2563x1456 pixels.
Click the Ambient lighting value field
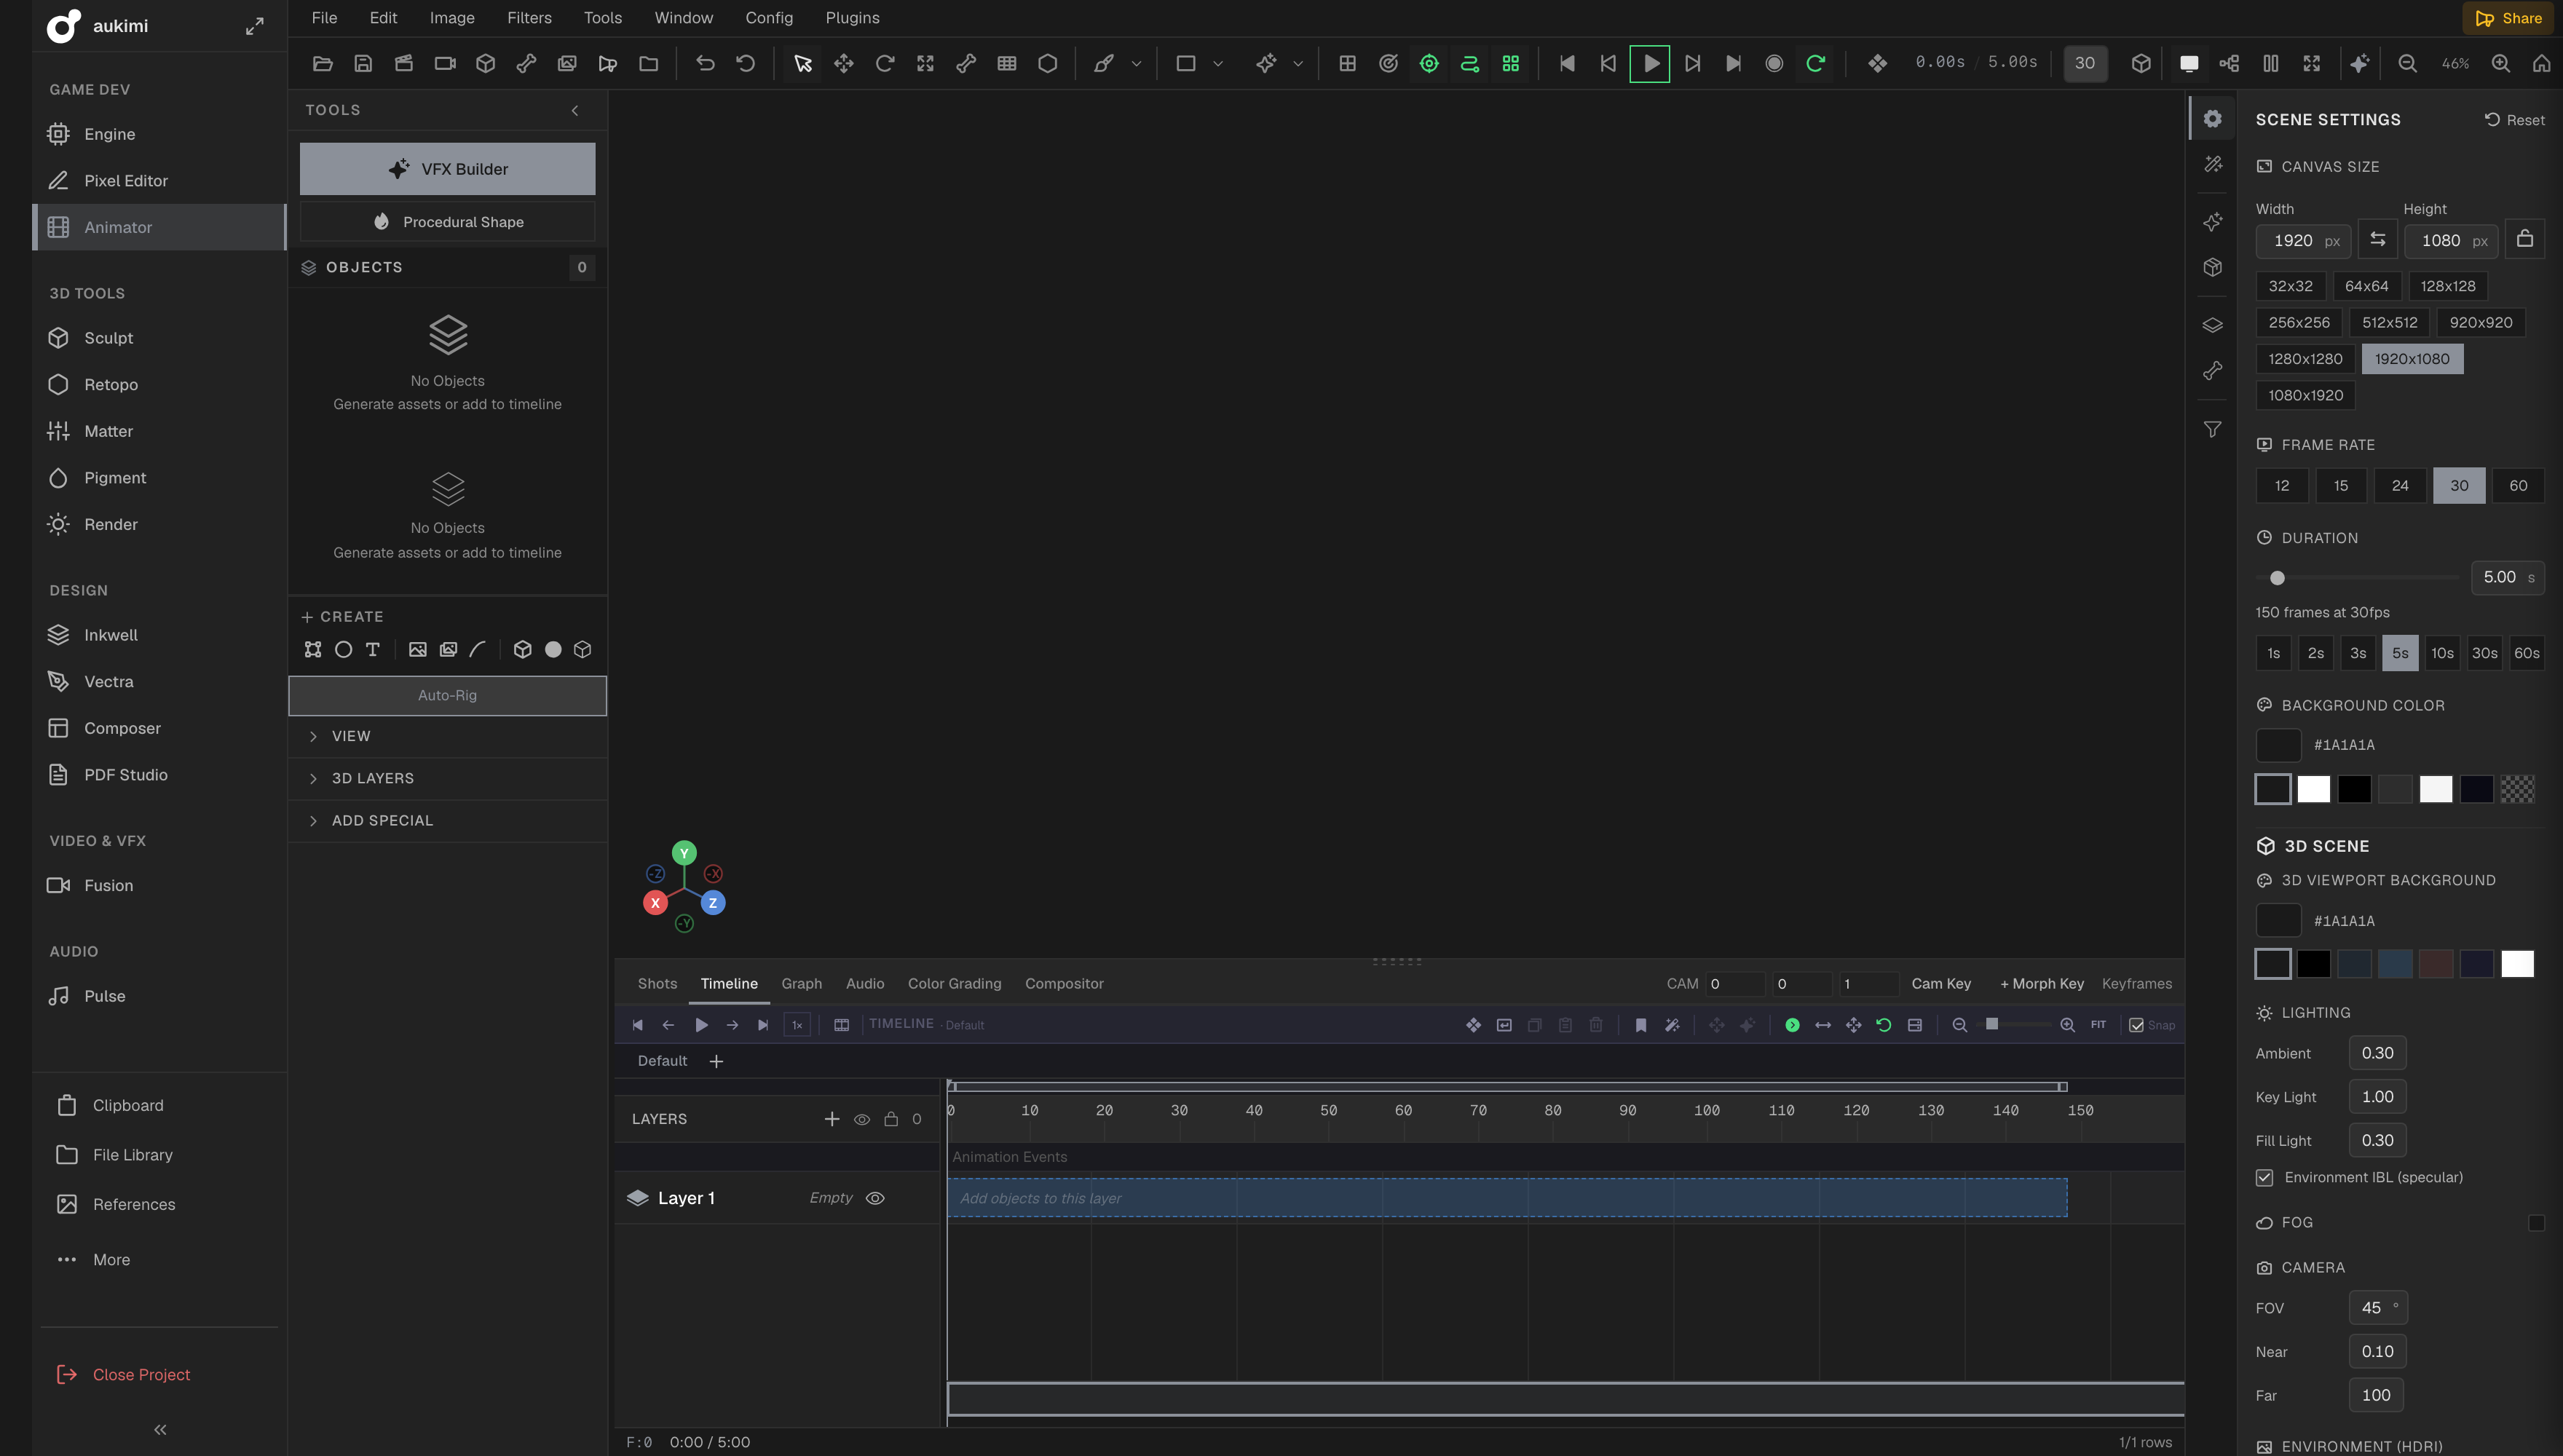(x=2377, y=1052)
